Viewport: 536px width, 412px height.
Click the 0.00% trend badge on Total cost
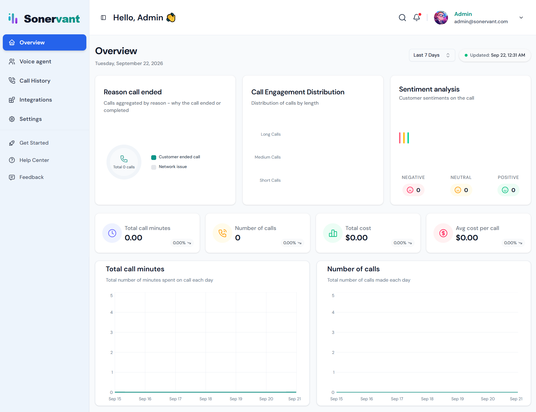tap(403, 243)
